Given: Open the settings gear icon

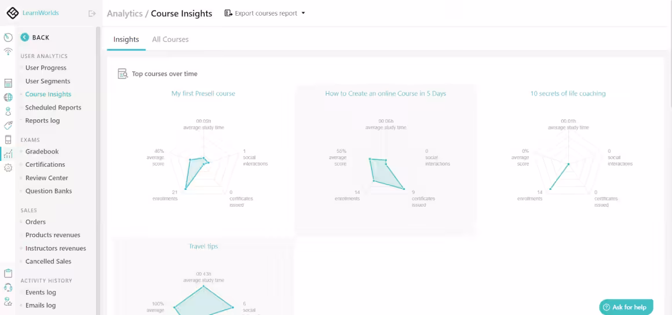Looking at the screenshot, I should pos(8,168).
